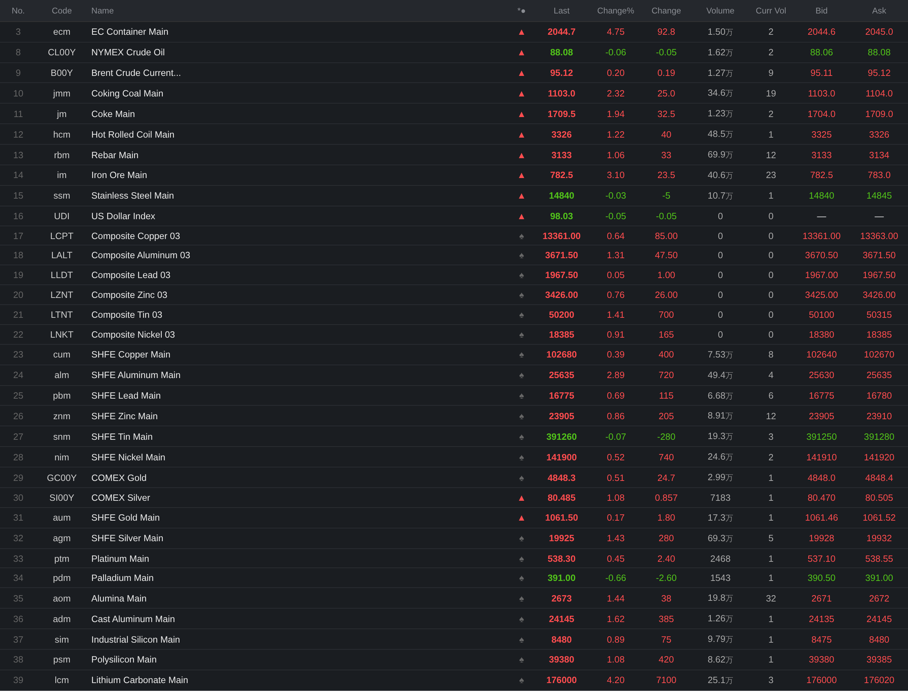The image size is (908, 693).
Task: Click the spade icon beside COMEX Gold
Action: [521, 478]
